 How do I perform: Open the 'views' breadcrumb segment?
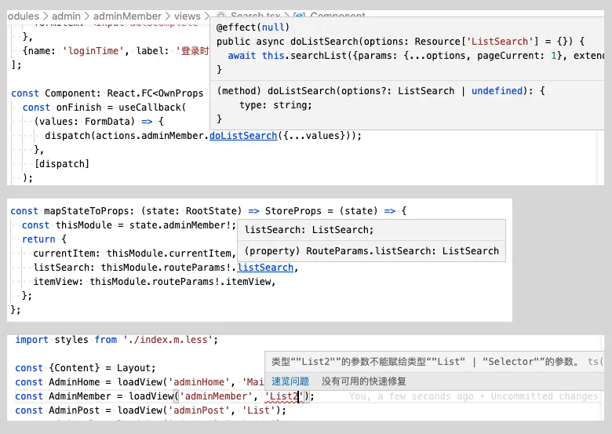[187, 16]
